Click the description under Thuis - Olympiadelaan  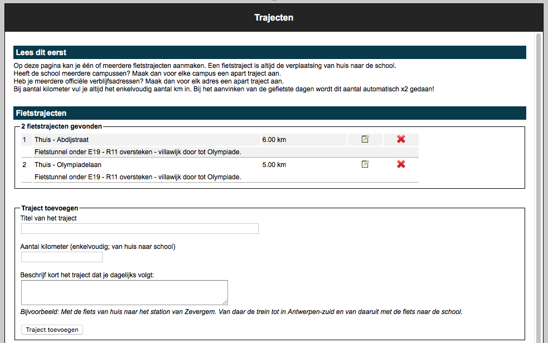click(138, 177)
